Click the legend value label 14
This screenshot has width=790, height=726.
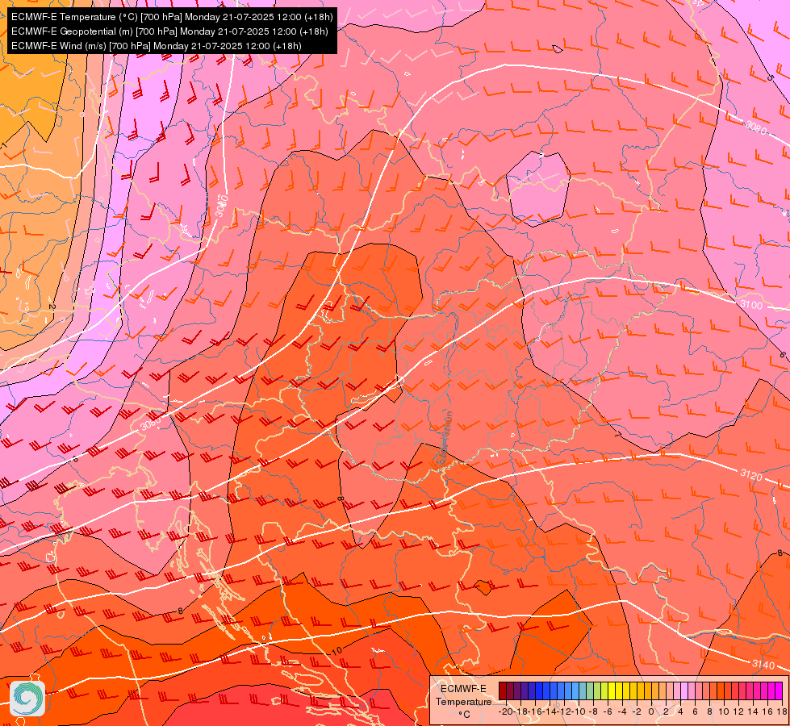(753, 711)
